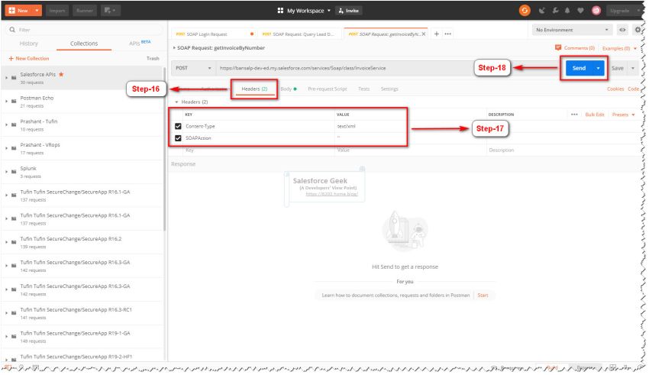Click the Salesforce APIs star icon
Image resolution: width=649 pixels, height=375 pixels.
tap(61, 75)
